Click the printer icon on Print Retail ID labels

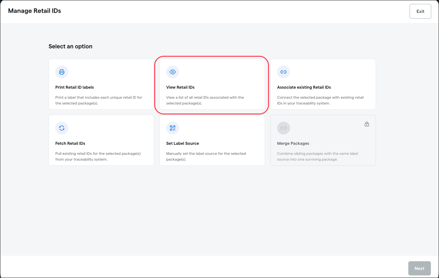point(62,72)
